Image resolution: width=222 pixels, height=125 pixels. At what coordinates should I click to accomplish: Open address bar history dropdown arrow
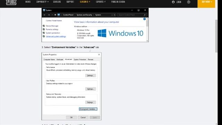click(x=112, y=15)
